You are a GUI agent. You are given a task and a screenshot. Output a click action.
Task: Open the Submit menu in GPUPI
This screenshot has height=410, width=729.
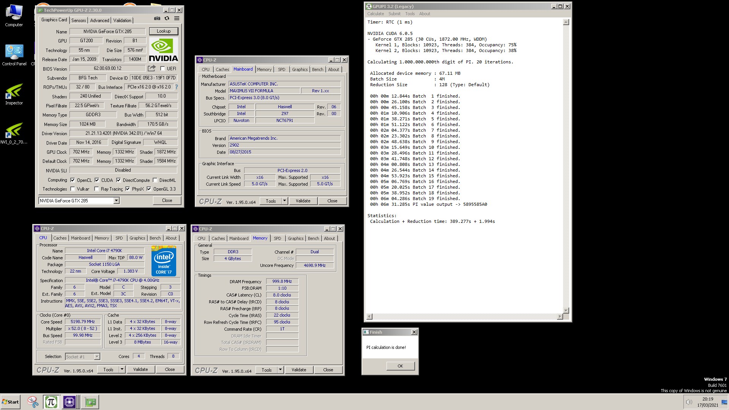[394, 14]
